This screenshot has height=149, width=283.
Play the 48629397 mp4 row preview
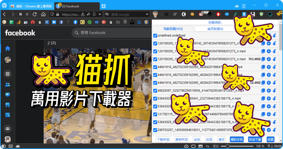[269, 91]
